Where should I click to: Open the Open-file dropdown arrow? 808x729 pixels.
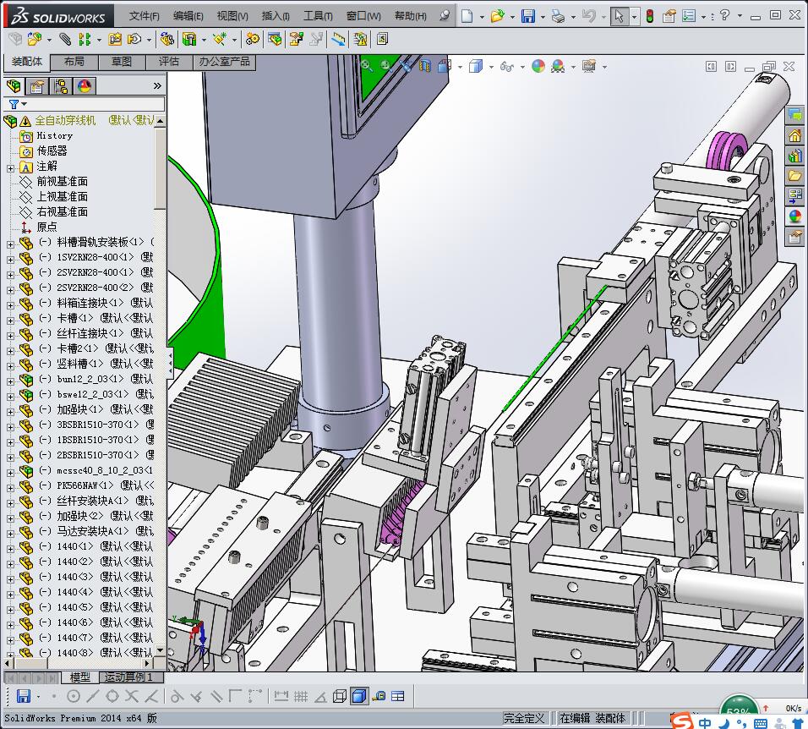(x=512, y=16)
